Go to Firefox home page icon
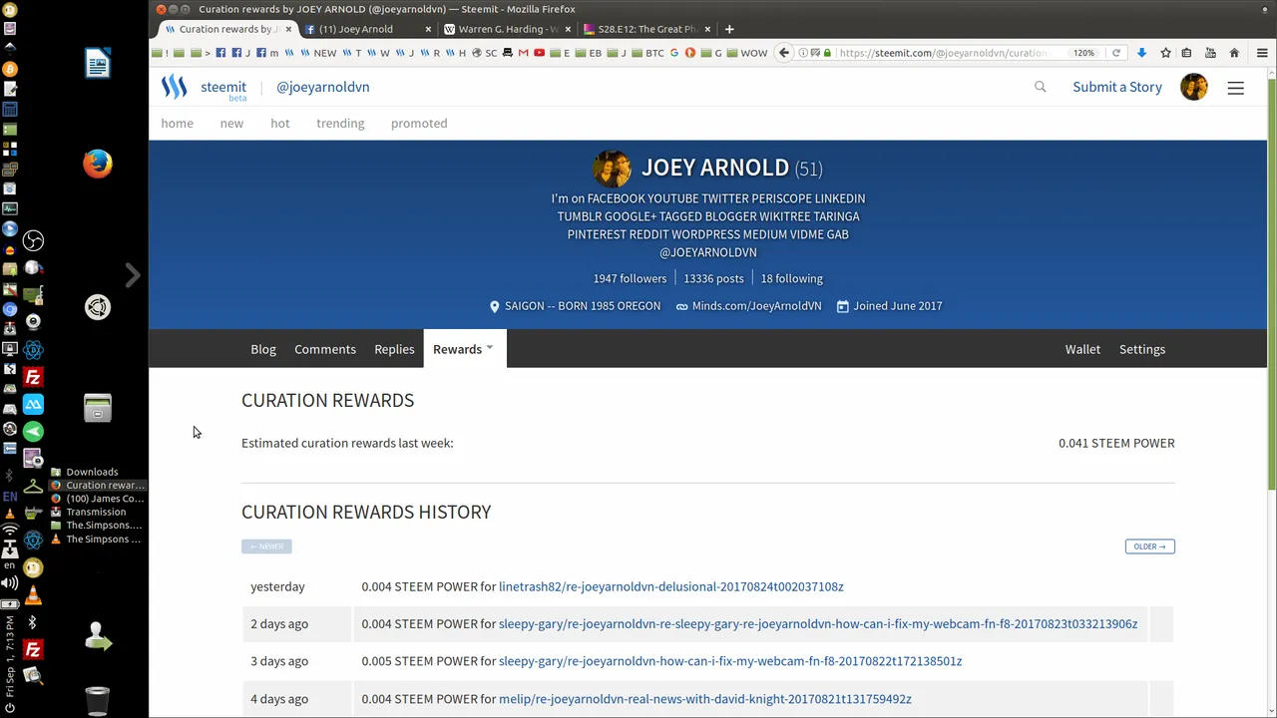 tap(1234, 53)
